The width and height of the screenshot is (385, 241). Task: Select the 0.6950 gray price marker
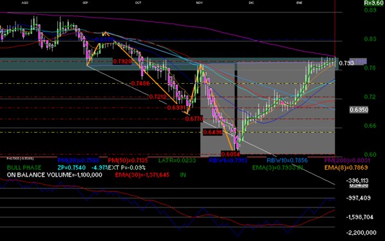pyautogui.click(x=359, y=110)
